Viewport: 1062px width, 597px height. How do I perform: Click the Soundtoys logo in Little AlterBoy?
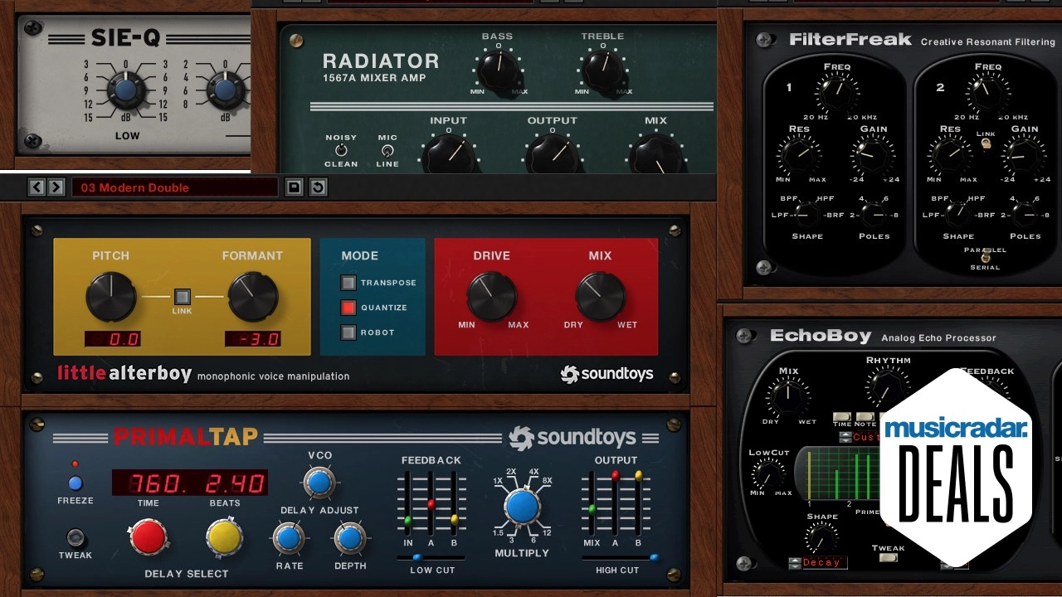[607, 374]
